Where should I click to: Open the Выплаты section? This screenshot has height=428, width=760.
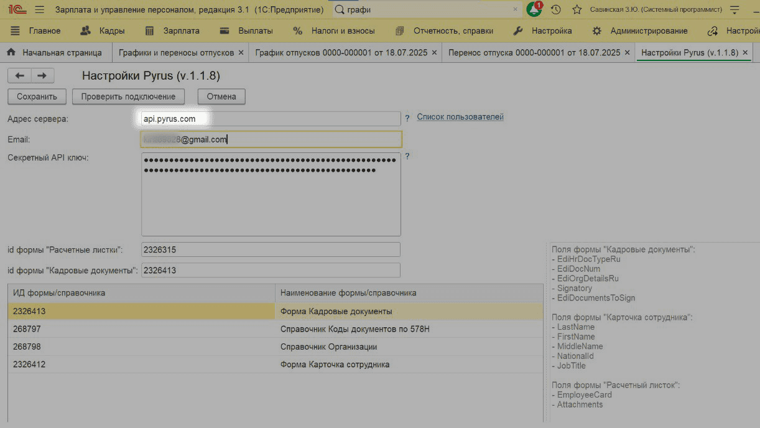247,30
